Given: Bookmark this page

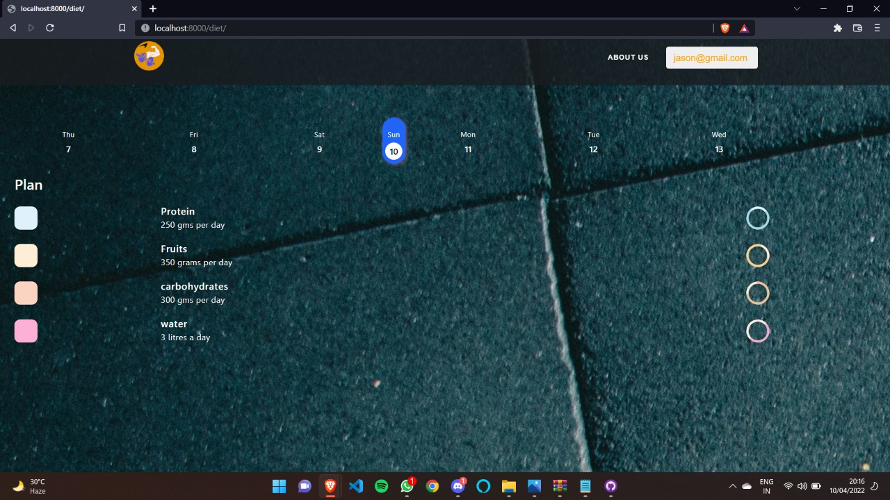Looking at the screenshot, I should [x=122, y=28].
